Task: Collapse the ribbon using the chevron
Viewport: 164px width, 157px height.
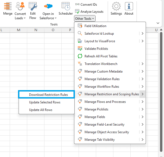Action: point(158,23)
